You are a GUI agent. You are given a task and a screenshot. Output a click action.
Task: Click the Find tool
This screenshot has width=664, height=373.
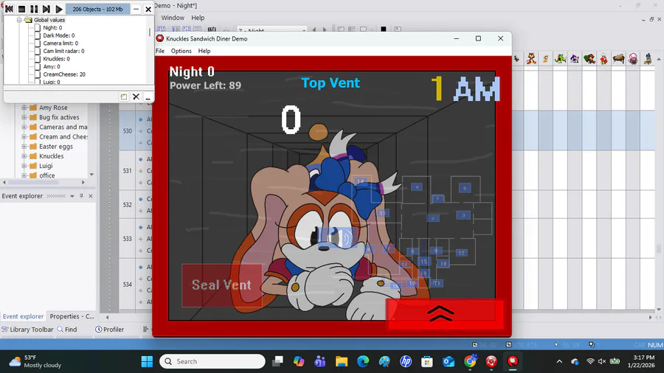67,330
